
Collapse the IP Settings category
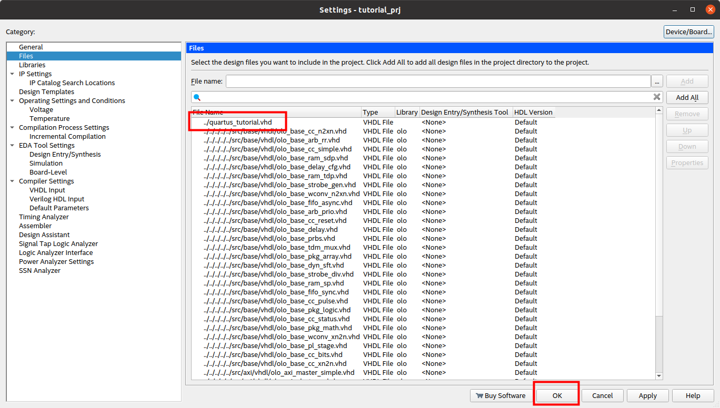tap(12, 74)
